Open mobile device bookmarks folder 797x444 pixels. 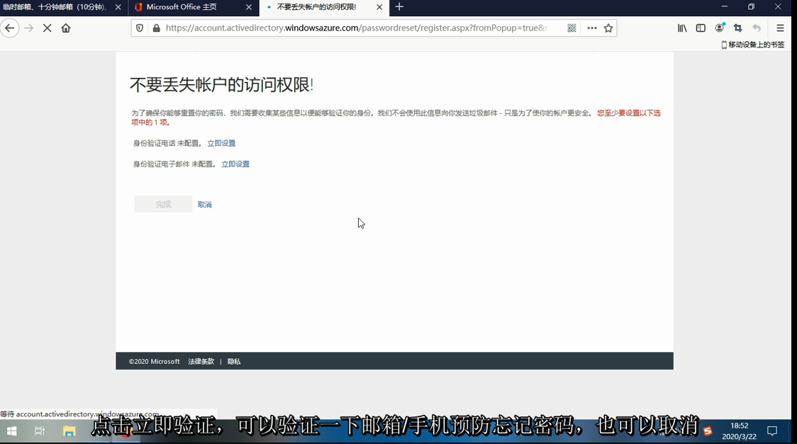(753, 45)
